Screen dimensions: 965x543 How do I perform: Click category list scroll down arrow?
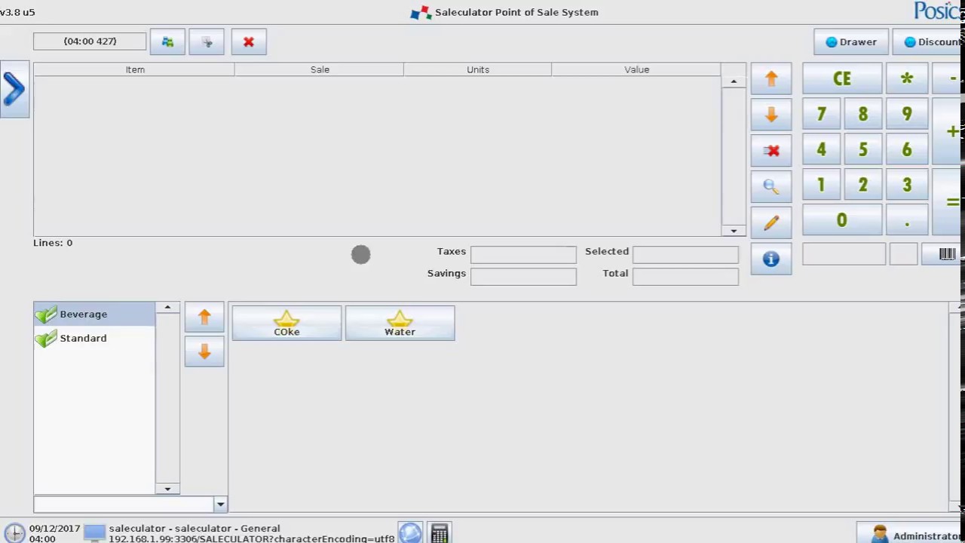pos(167,489)
